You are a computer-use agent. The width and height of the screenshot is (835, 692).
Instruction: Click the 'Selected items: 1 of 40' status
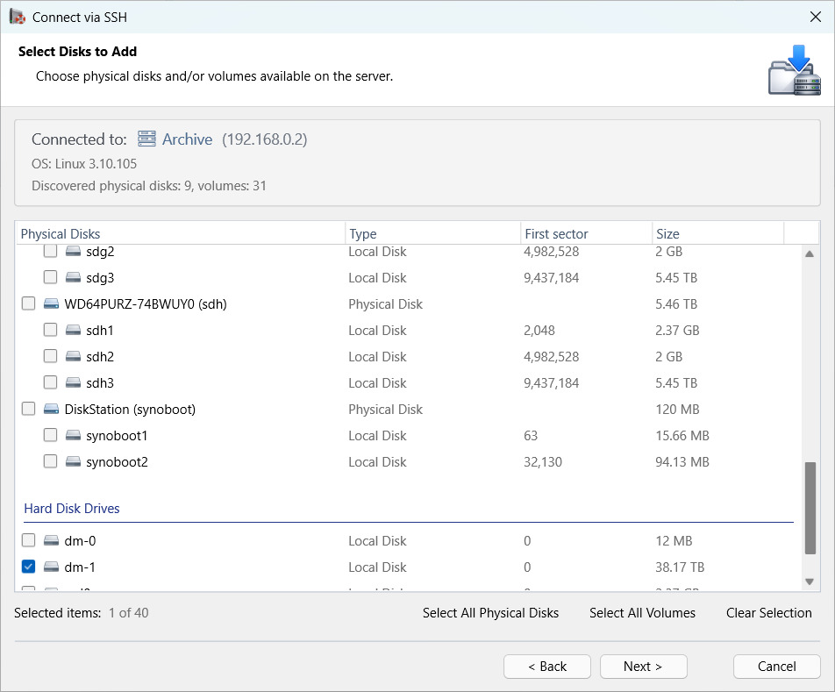(x=82, y=613)
